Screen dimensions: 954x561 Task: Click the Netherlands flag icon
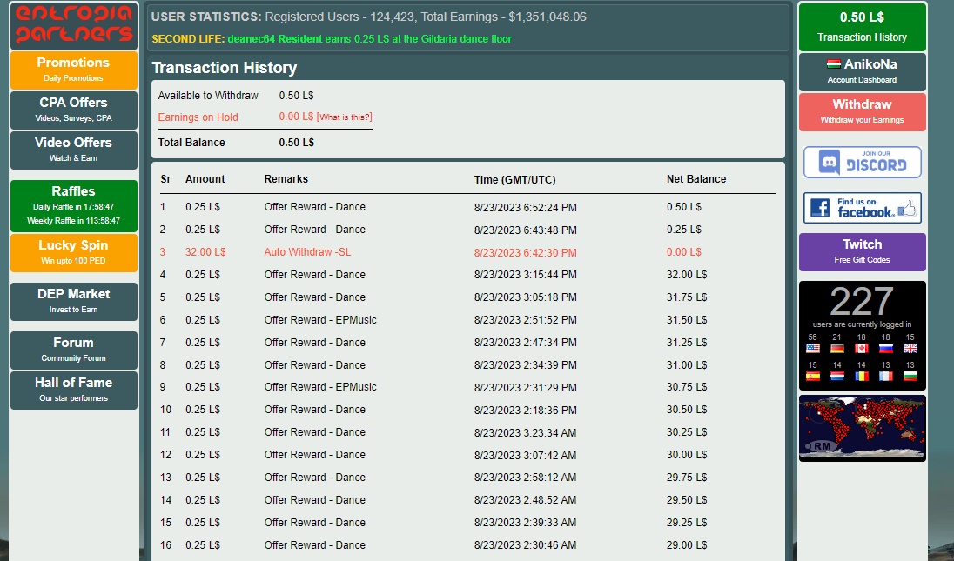(837, 377)
